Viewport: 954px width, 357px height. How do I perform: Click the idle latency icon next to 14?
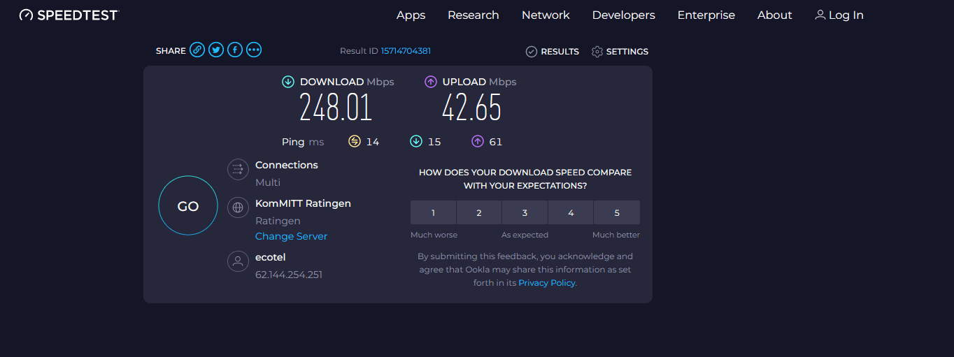355,142
